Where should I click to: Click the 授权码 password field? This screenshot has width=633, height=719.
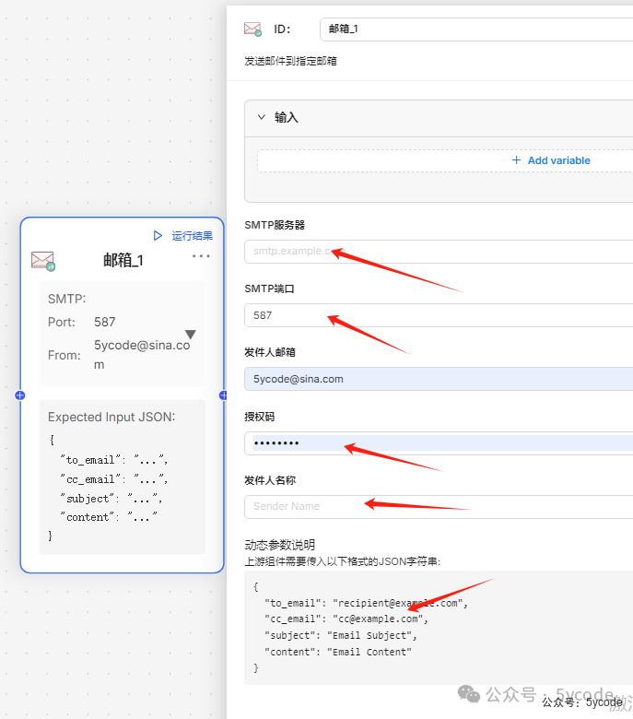point(439,443)
